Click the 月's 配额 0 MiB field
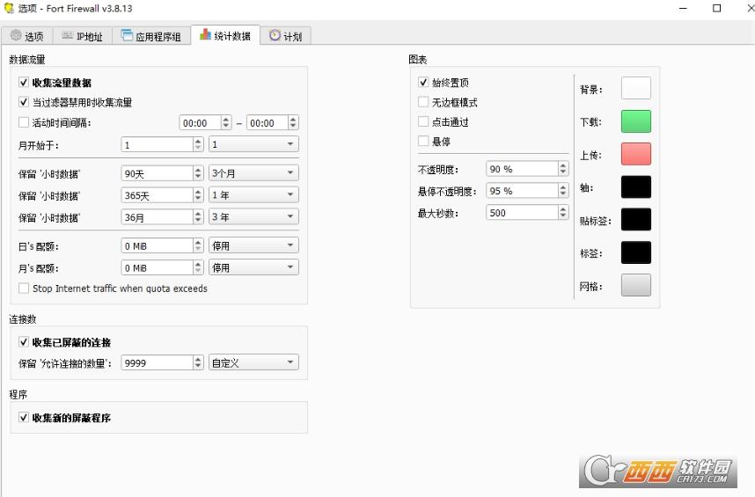755x497 pixels. 157,267
